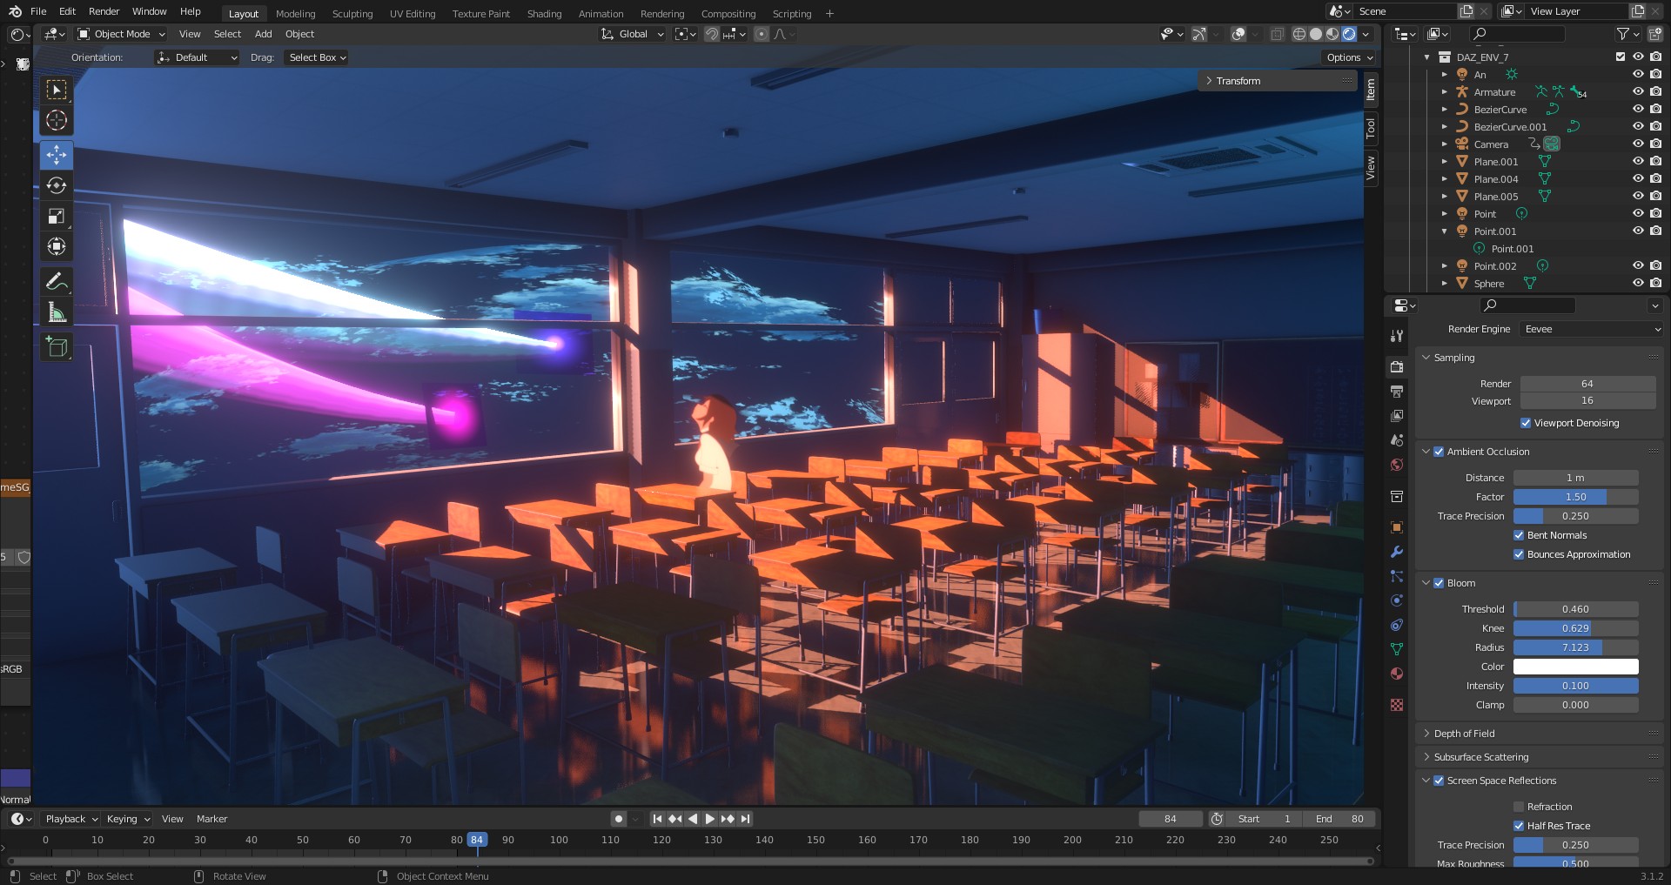Viewport: 1671px width, 885px height.
Task: Open the Output properties tab
Action: [1397, 392]
